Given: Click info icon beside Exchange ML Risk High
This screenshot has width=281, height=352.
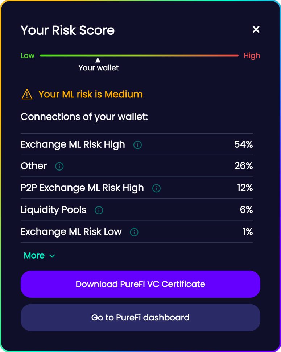Looking at the screenshot, I should [137, 145].
